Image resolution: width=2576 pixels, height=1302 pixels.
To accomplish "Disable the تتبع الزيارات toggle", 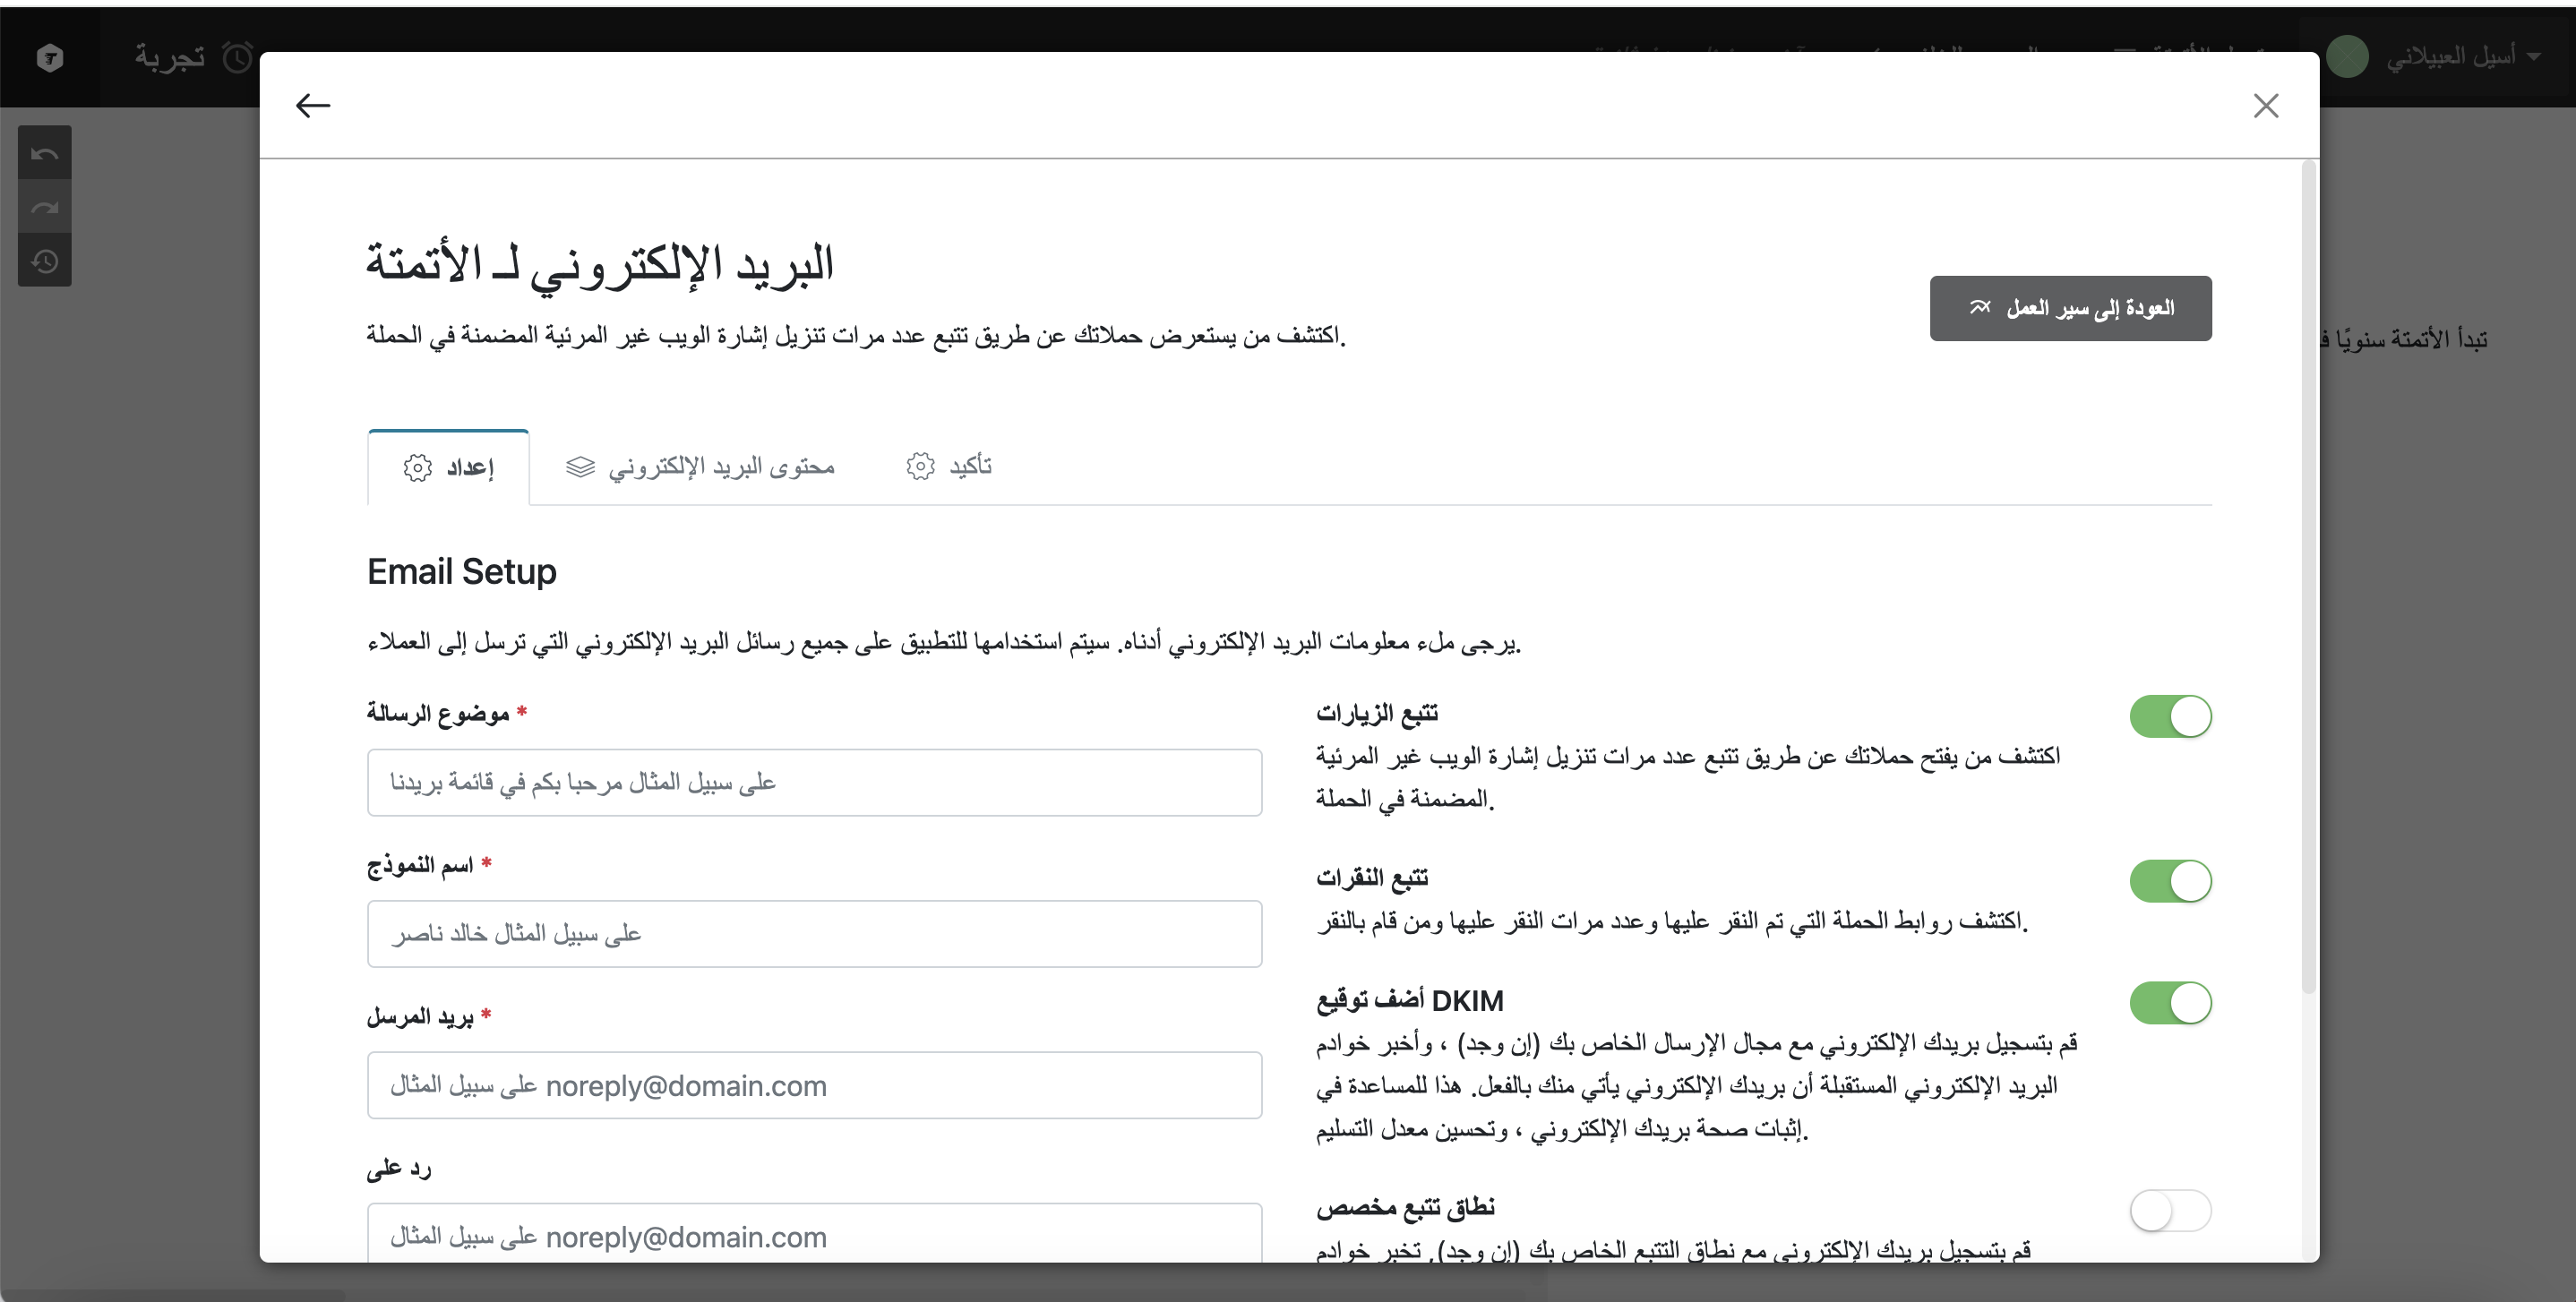I will [x=2169, y=716].
